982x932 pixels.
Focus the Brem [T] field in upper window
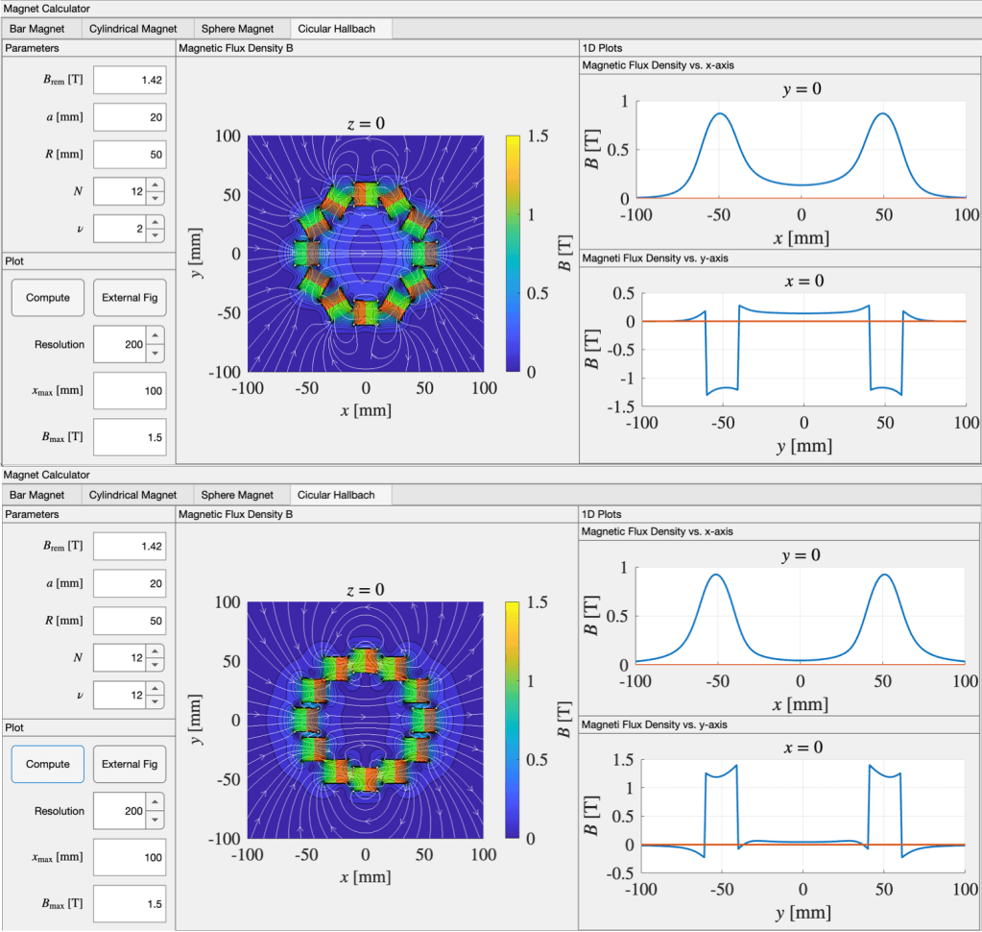point(130,81)
